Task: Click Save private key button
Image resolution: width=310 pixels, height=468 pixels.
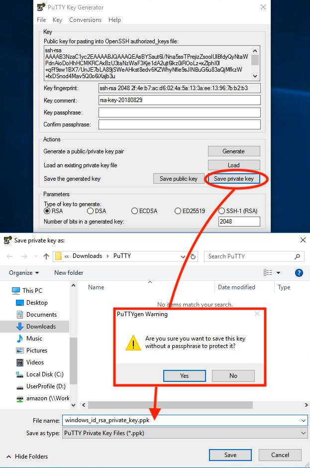Action: (x=234, y=178)
